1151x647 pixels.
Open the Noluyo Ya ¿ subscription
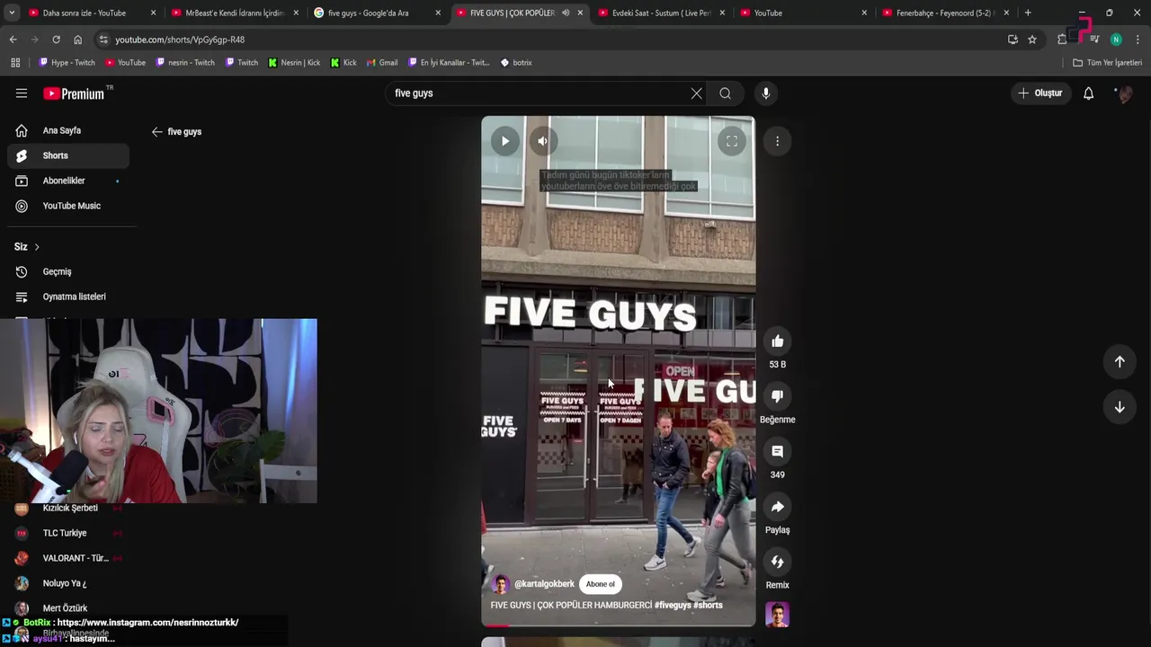tap(68, 583)
